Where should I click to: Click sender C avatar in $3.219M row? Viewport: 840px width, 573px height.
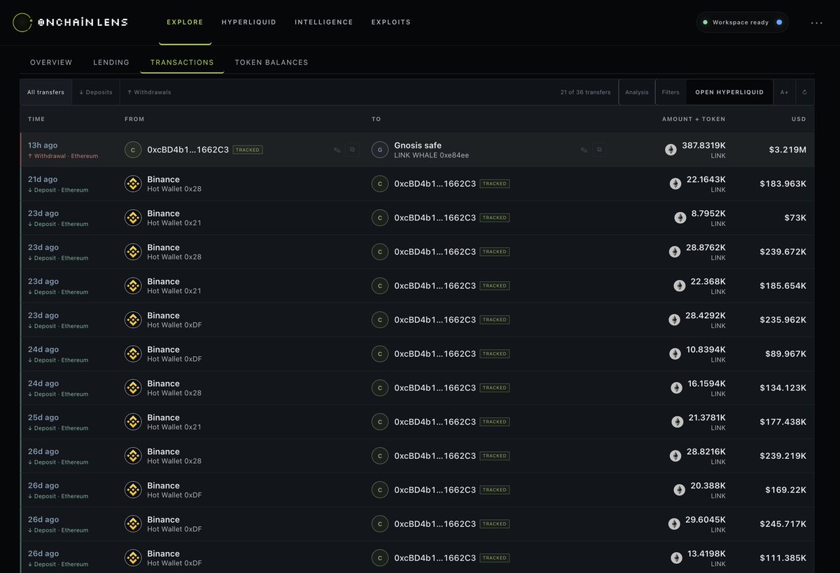pos(132,150)
